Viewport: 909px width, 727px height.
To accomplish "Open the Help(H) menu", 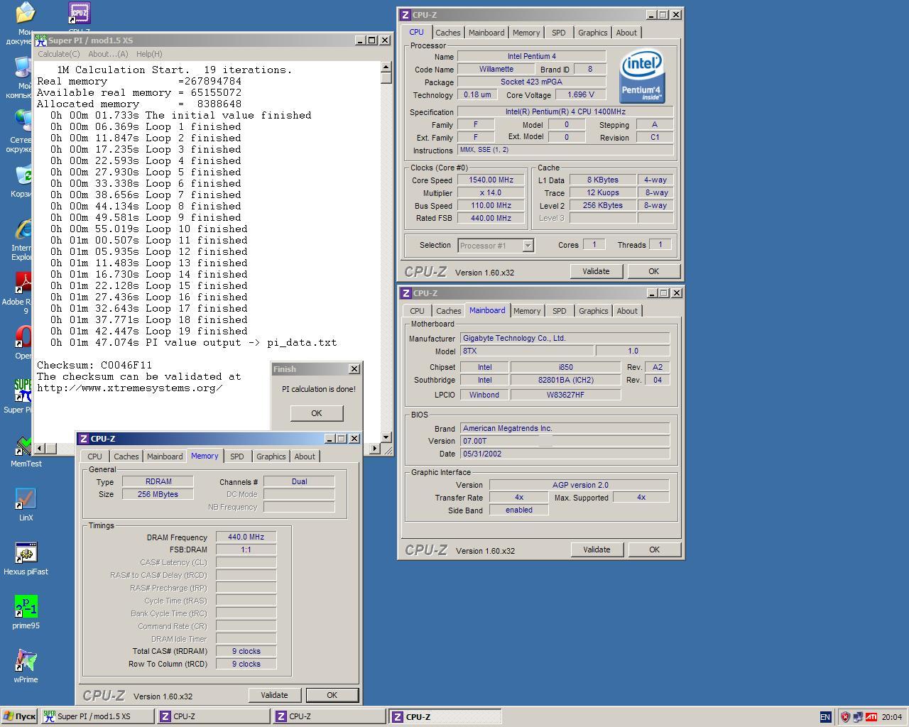I will point(149,54).
